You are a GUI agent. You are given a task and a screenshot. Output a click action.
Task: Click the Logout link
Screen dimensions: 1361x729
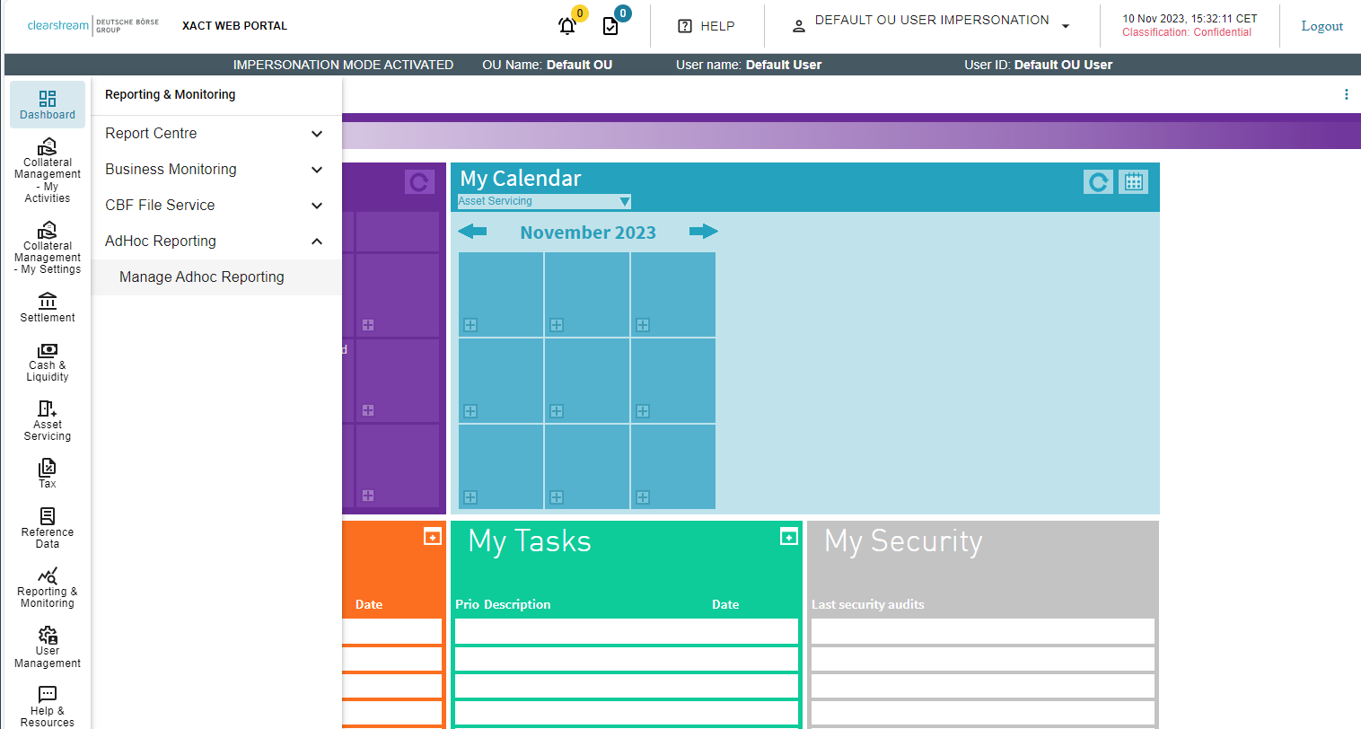(x=1321, y=25)
